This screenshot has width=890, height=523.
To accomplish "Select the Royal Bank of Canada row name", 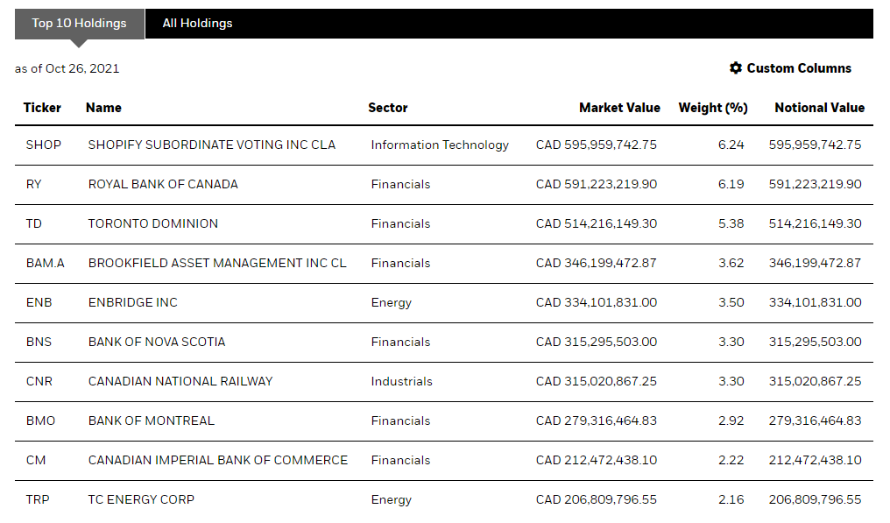I will click(x=163, y=184).
